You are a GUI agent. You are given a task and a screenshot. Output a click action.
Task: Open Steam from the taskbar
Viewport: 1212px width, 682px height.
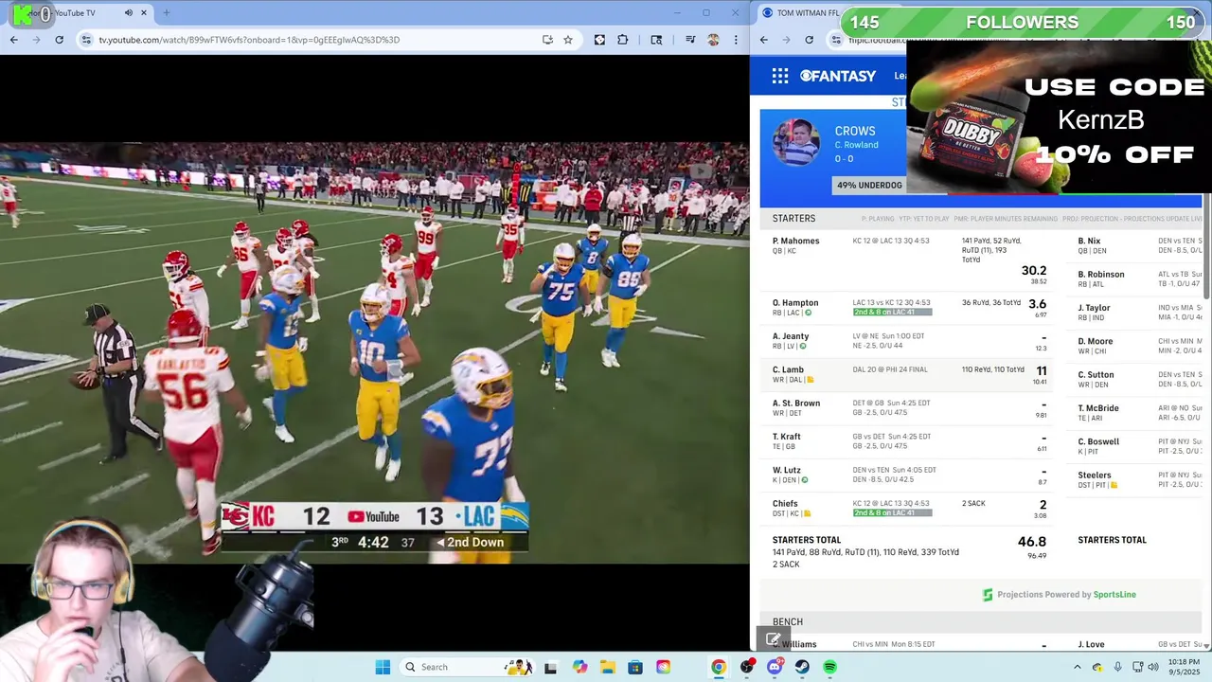pos(802,667)
